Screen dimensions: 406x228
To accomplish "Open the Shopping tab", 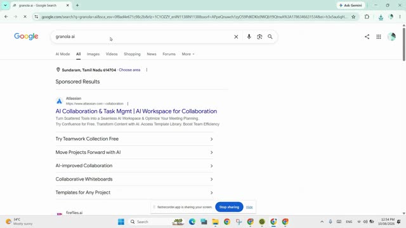I will click(x=132, y=54).
